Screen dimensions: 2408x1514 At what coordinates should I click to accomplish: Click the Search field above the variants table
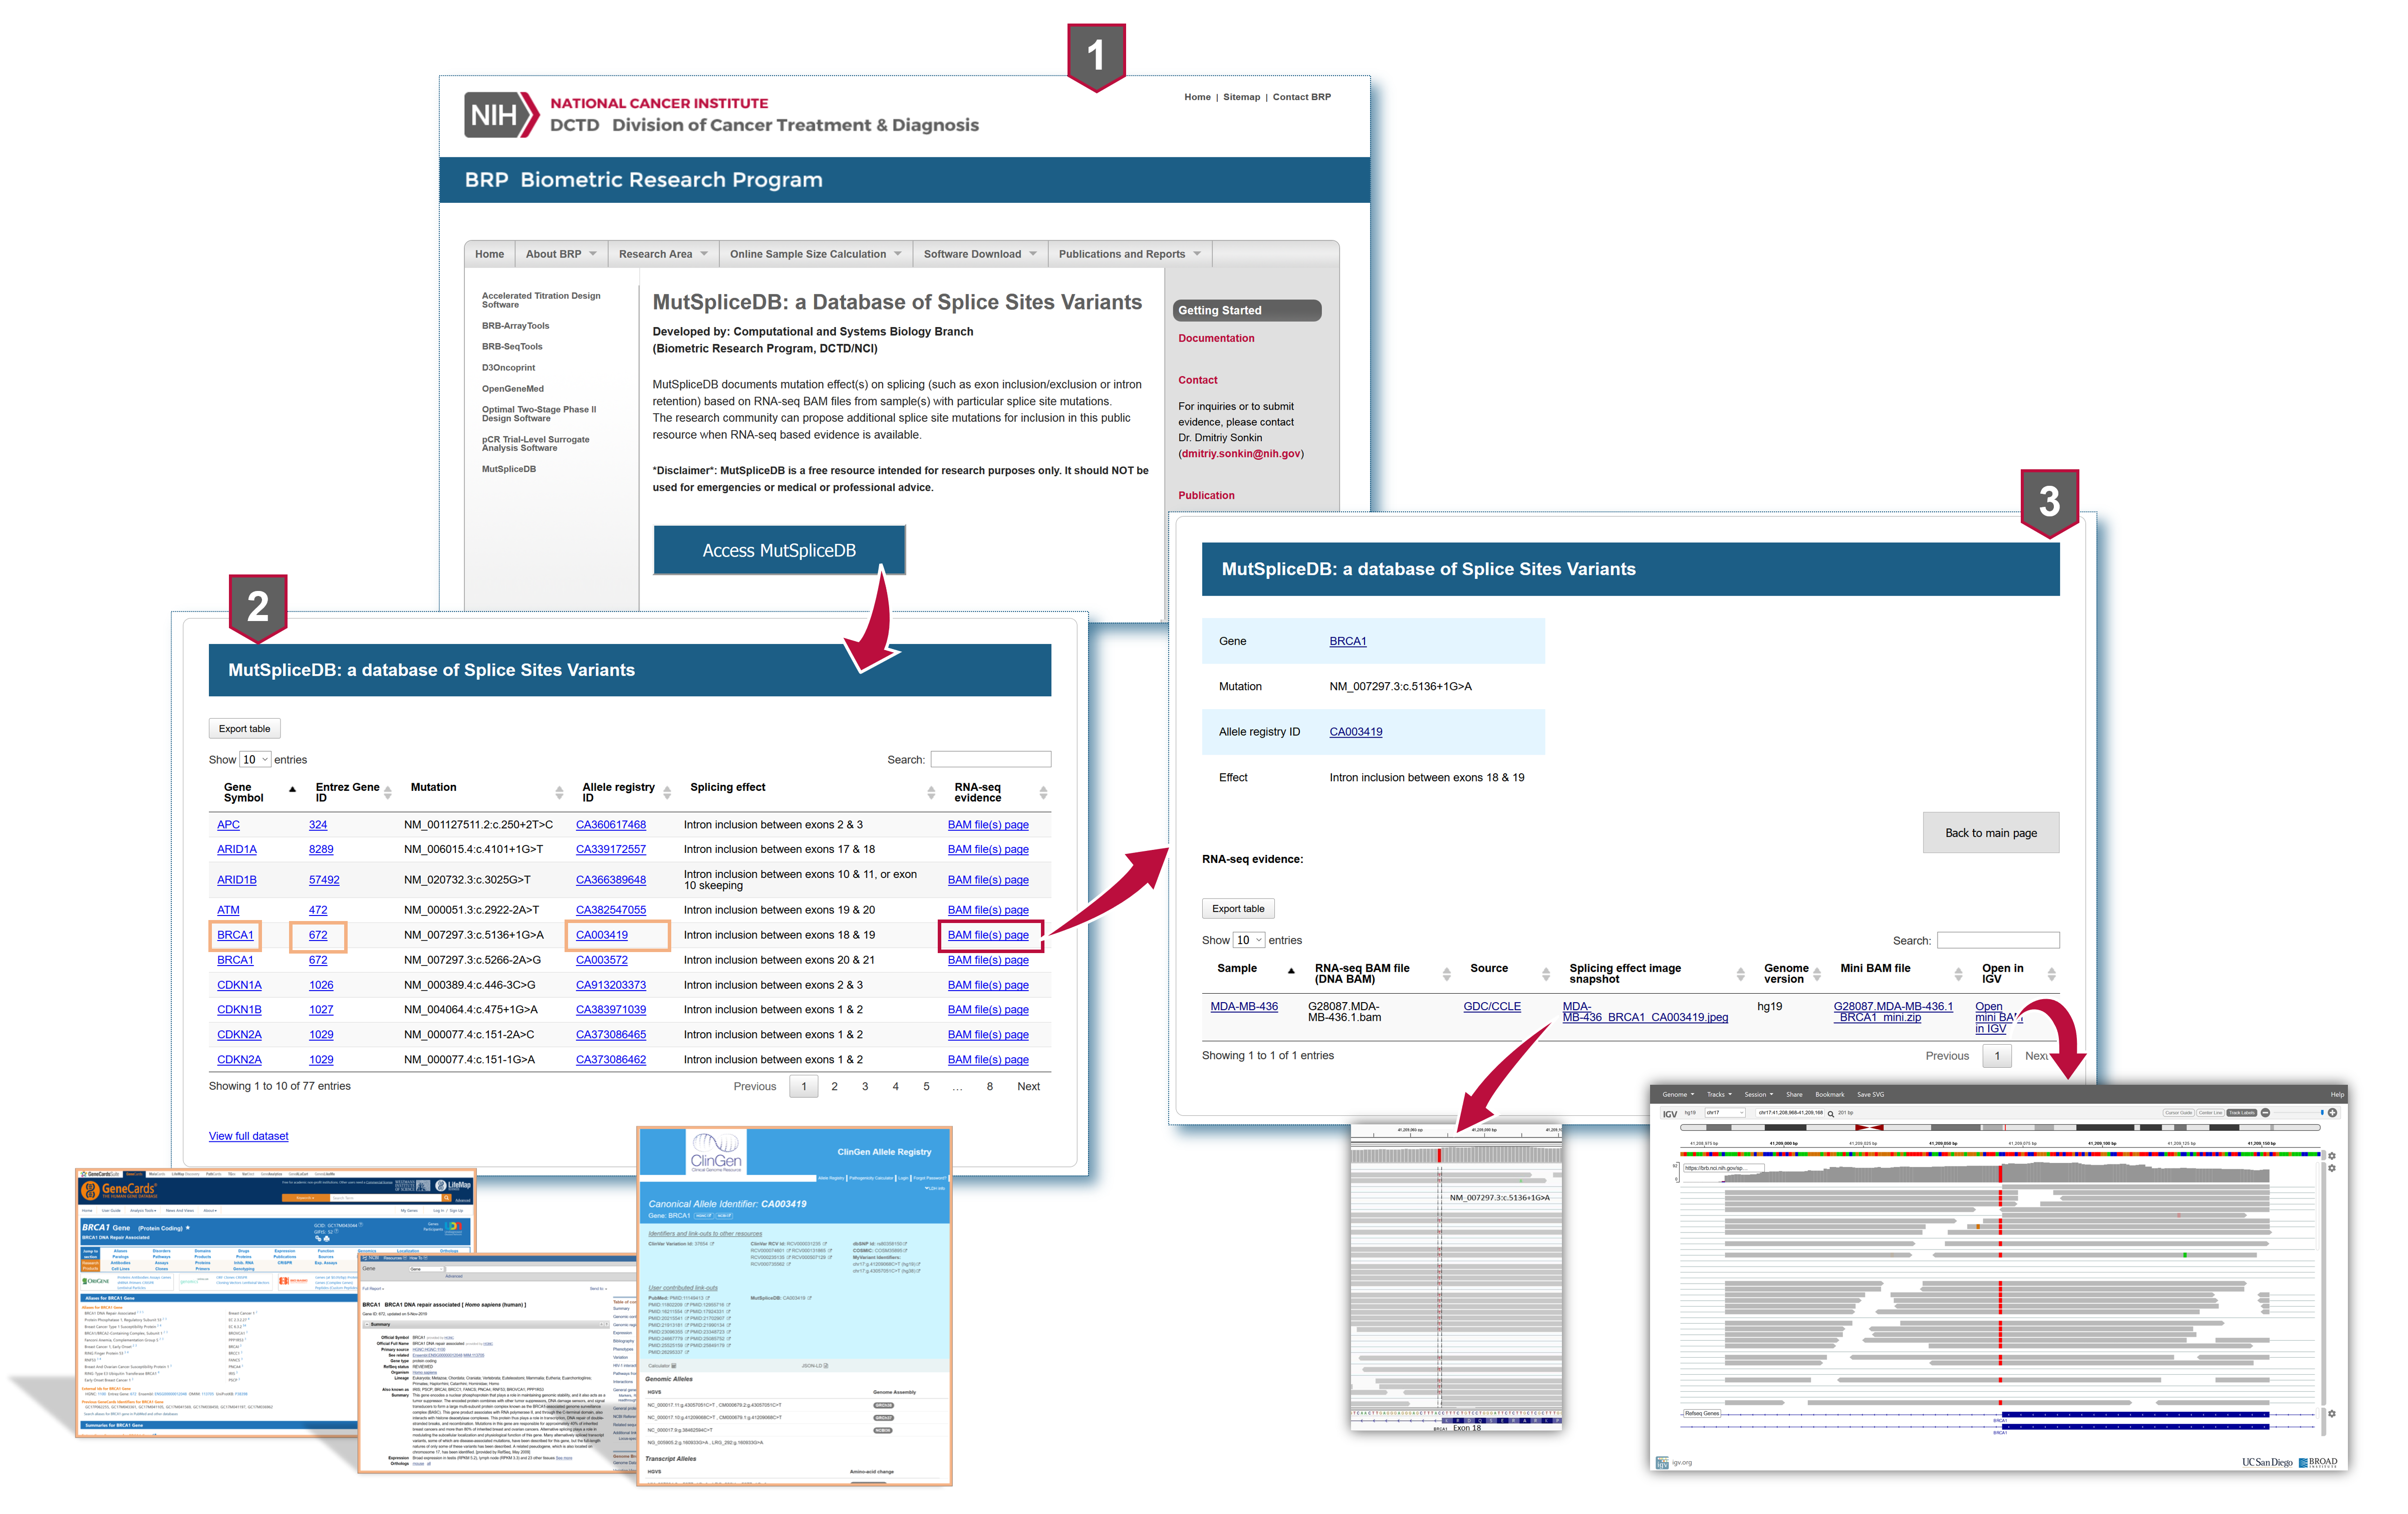(x=991, y=760)
